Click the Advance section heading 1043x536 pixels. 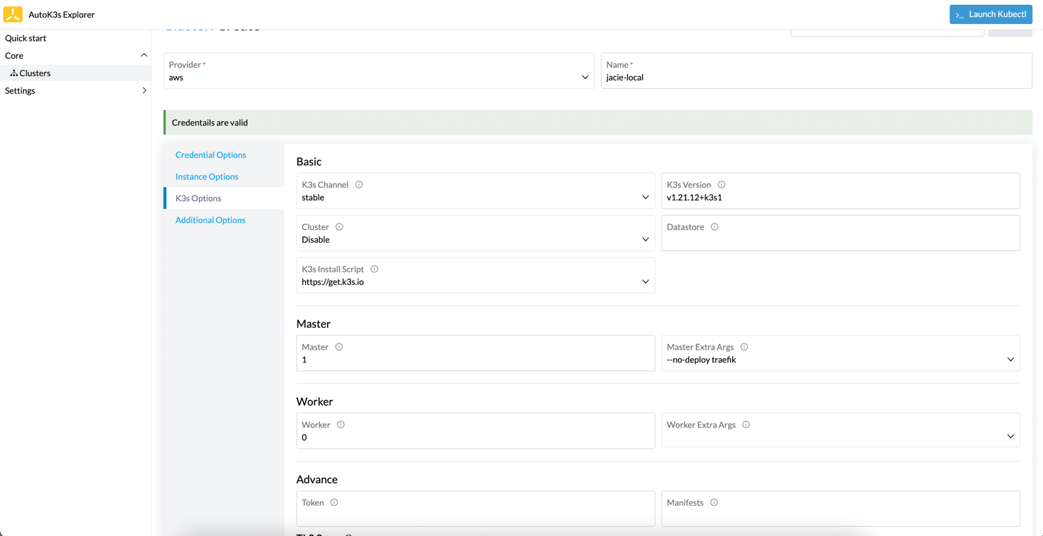[x=317, y=480]
